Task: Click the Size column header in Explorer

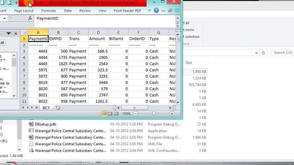Action: [x=189, y=63]
